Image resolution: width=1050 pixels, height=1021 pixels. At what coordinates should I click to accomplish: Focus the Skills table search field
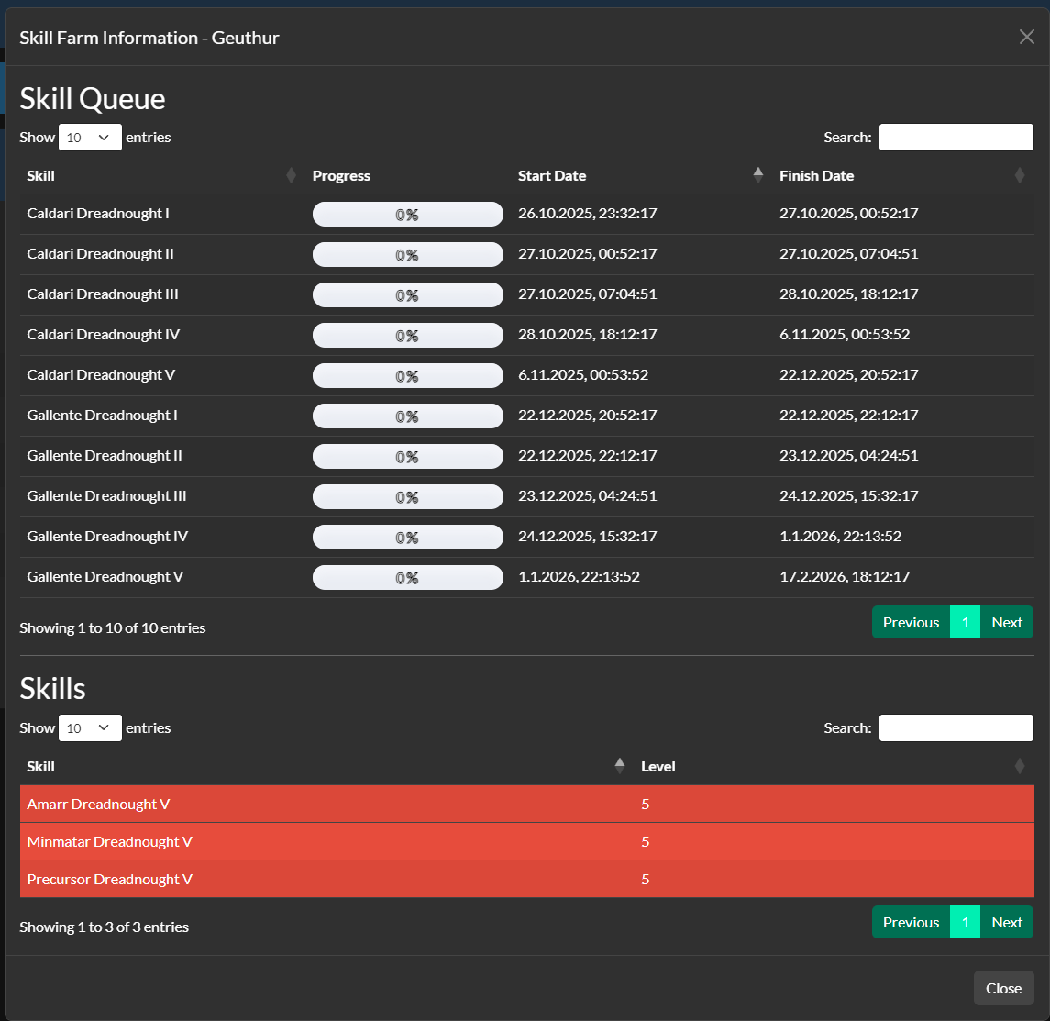pos(956,728)
